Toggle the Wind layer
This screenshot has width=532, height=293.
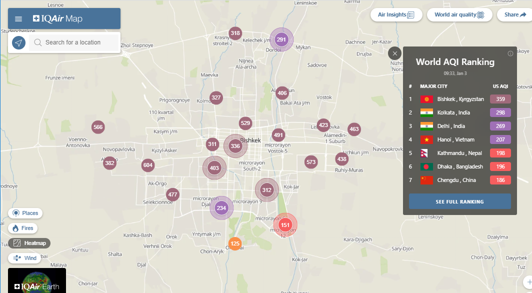[x=25, y=258]
